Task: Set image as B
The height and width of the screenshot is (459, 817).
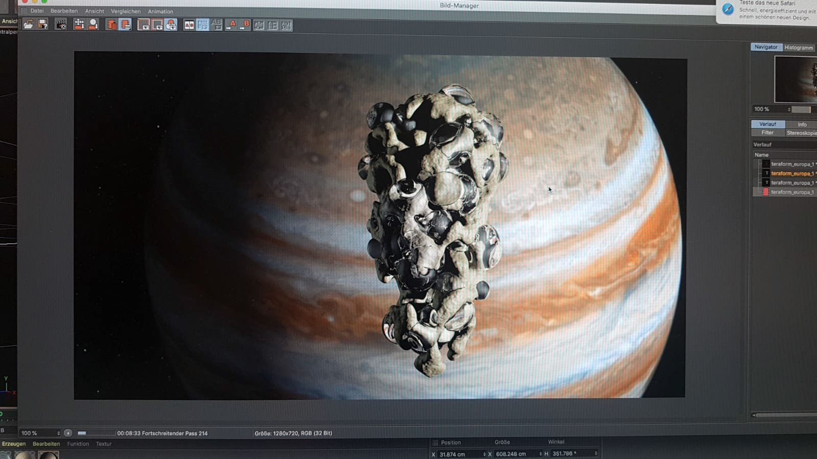Action: 245,24
